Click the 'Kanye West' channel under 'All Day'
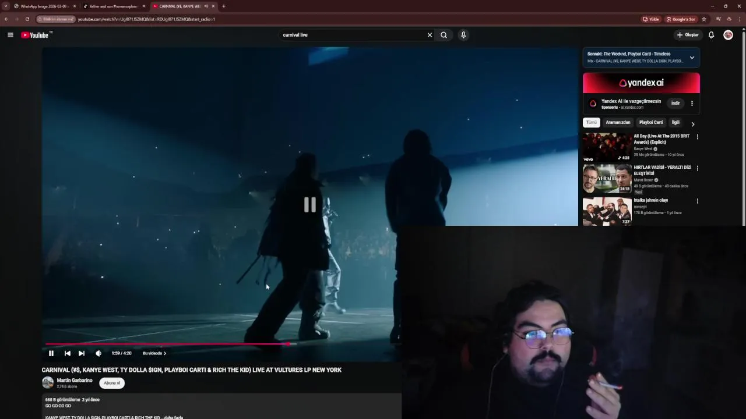The width and height of the screenshot is (746, 419). [x=643, y=149]
